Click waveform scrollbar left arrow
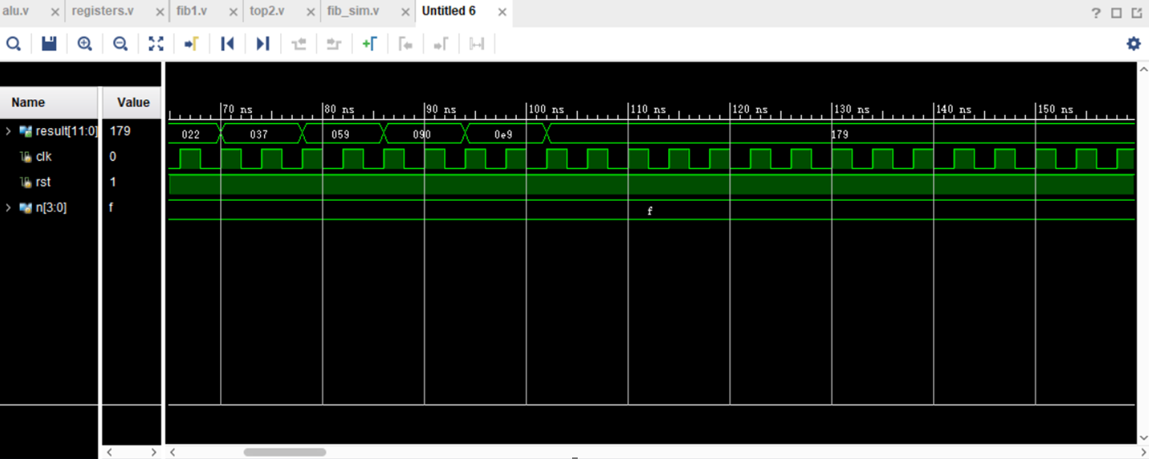This screenshot has height=459, width=1149. pyautogui.click(x=172, y=452)
